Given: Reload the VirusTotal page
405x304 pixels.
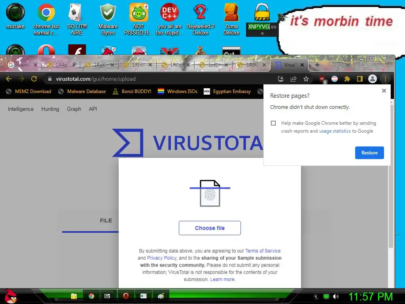Looking at the screenshot, I should tap(34, 79).
